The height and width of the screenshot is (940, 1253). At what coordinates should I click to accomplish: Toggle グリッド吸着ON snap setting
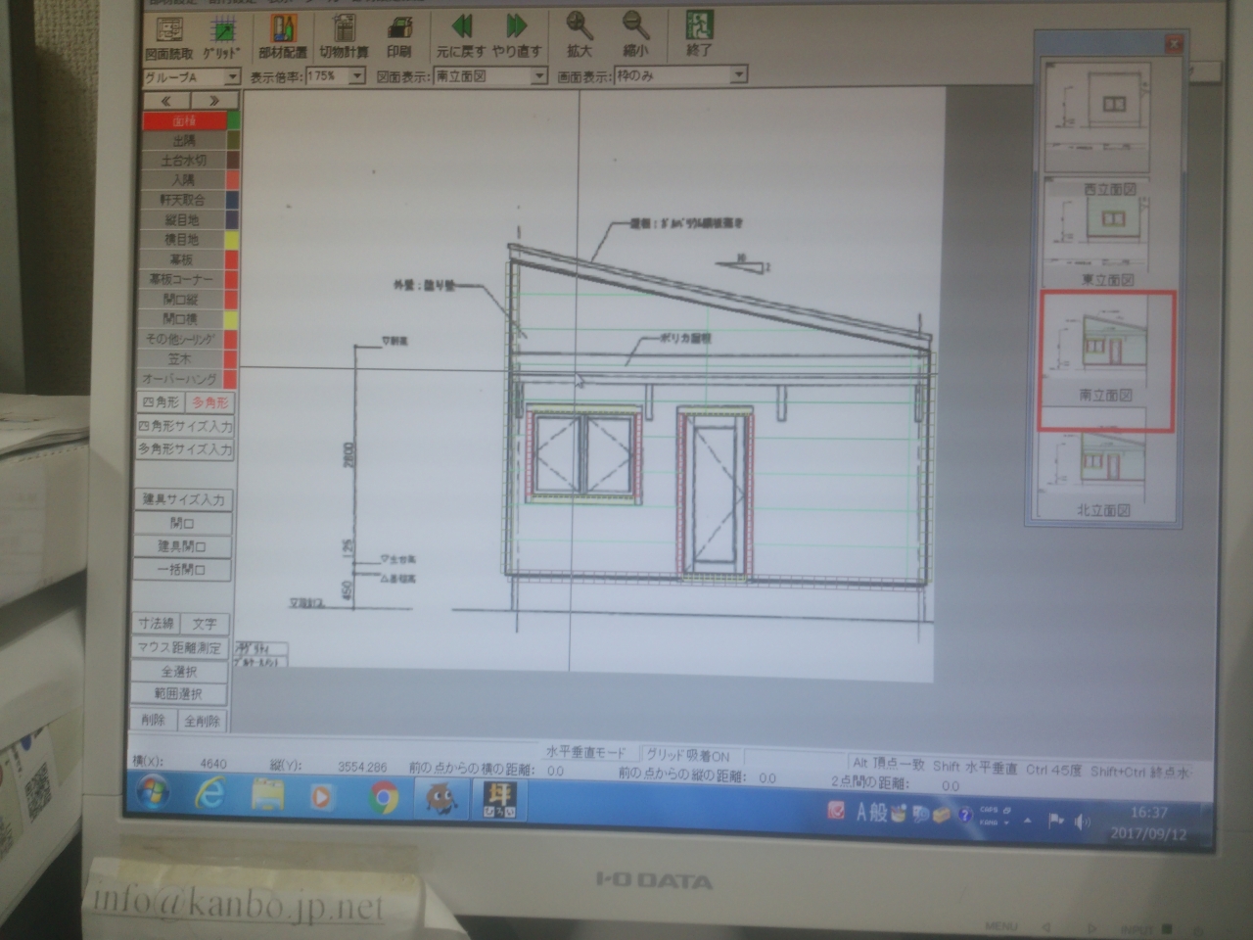(x=688, y=755)
